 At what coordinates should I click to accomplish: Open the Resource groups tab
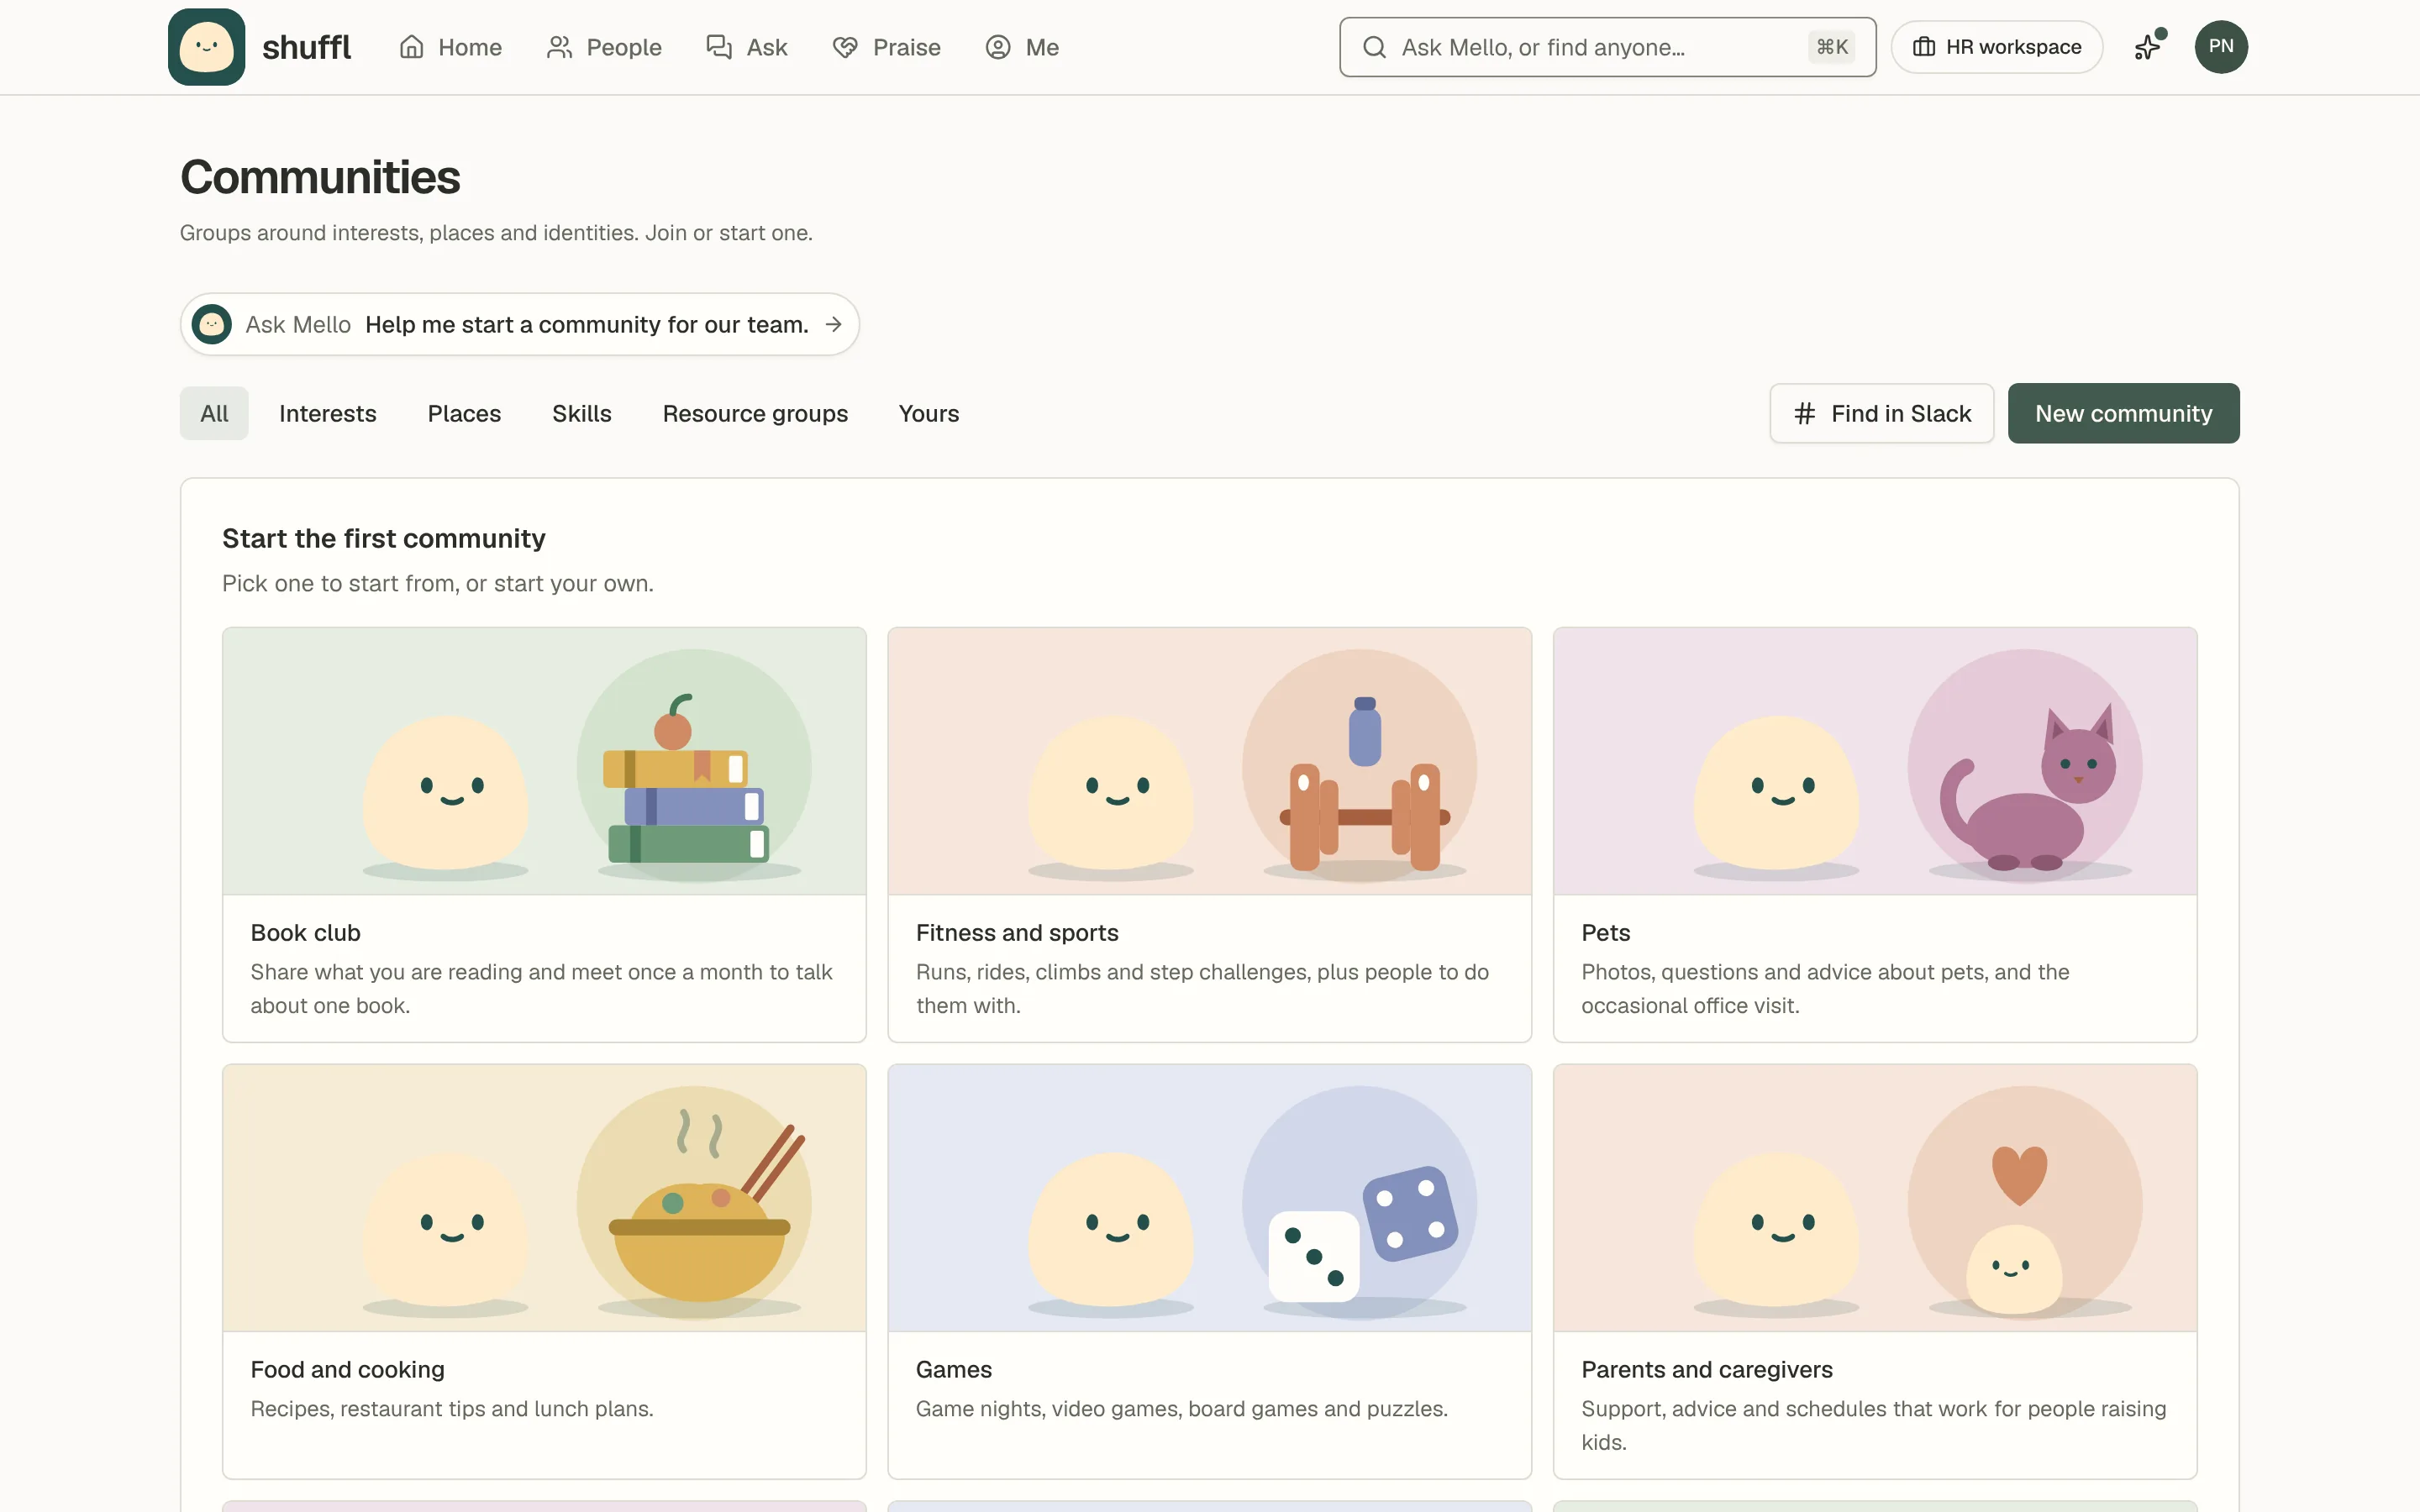[755, 413]
